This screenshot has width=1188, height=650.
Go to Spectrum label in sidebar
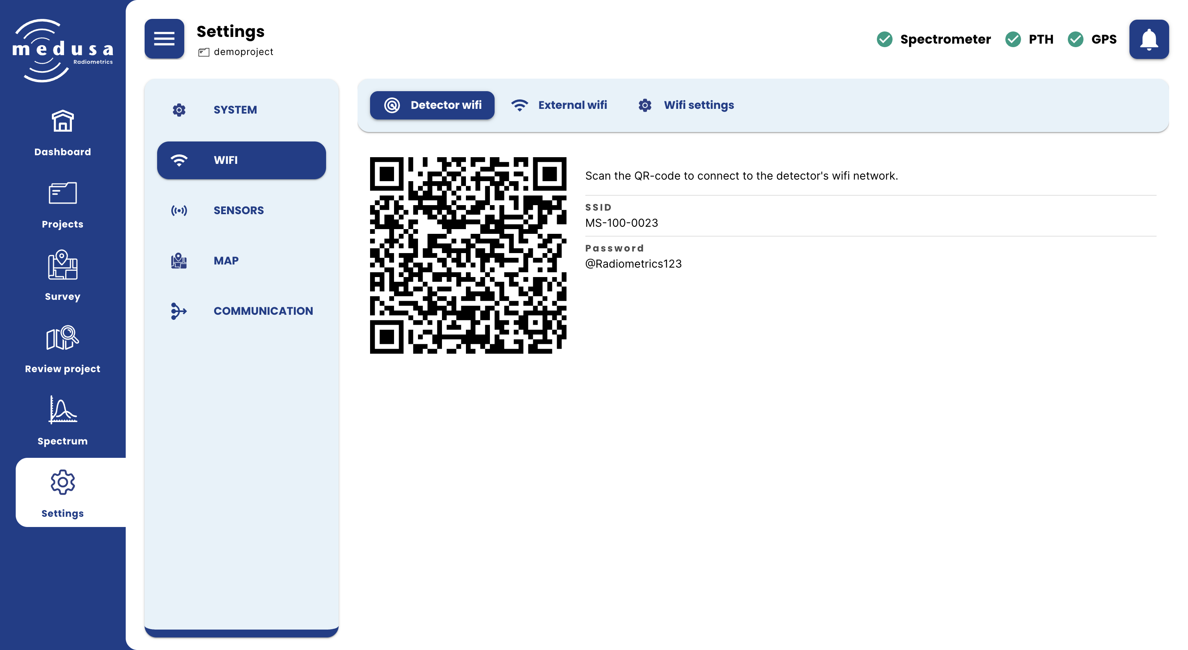click(63, 441)
